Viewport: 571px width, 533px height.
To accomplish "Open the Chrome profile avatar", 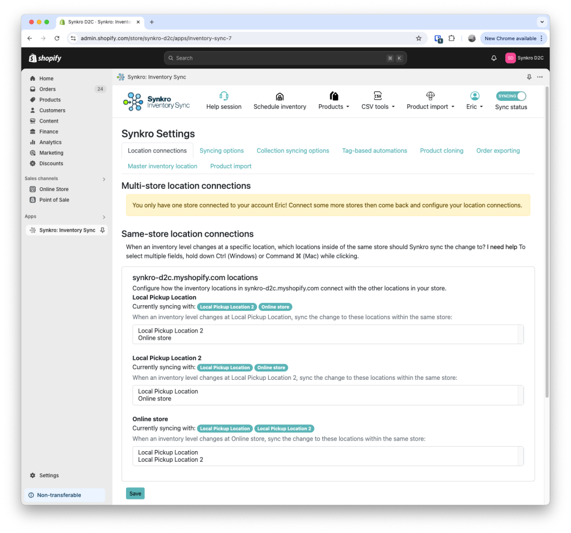I will coord(472,38).
